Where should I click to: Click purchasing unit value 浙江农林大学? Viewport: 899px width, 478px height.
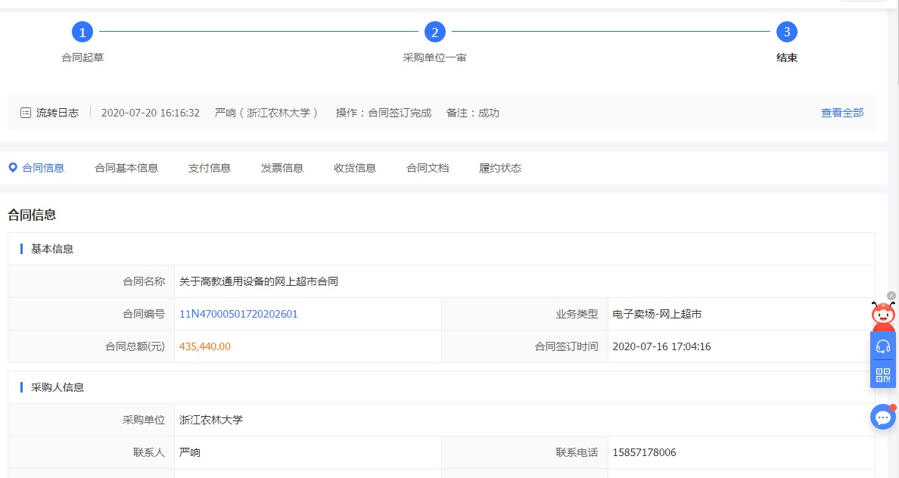[211, 420]
